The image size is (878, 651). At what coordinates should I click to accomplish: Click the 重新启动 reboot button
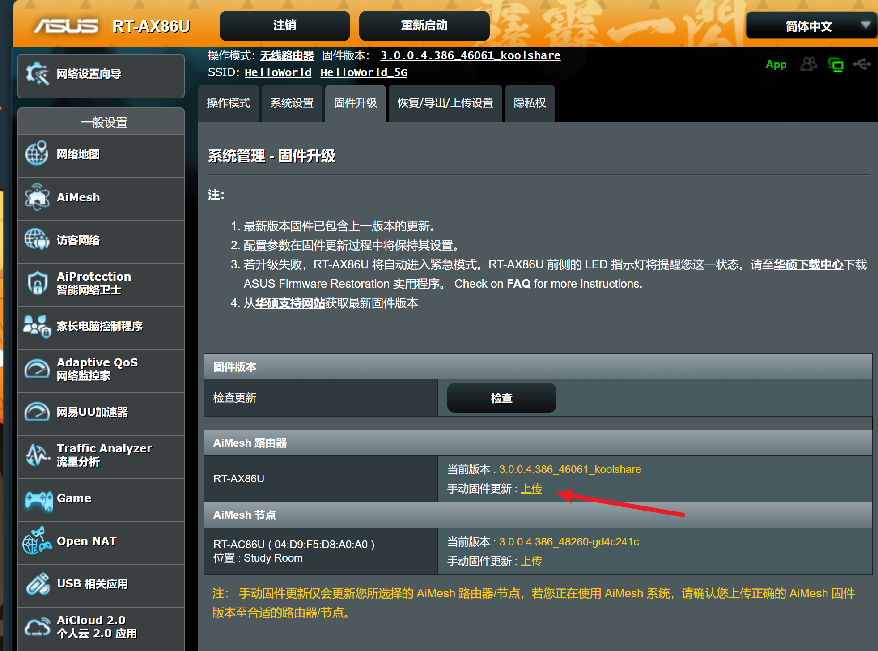coord(424,26)
